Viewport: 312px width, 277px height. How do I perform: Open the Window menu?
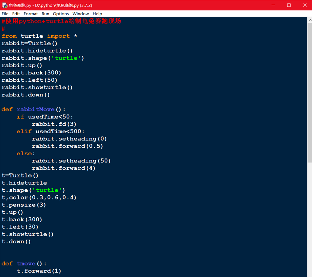81,14
